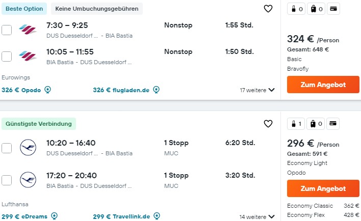This screenshot has width=361, height=221.
Task: Click Zum Angebot for the 324 € Bravofly deal
Action: [x=323, y=85]
